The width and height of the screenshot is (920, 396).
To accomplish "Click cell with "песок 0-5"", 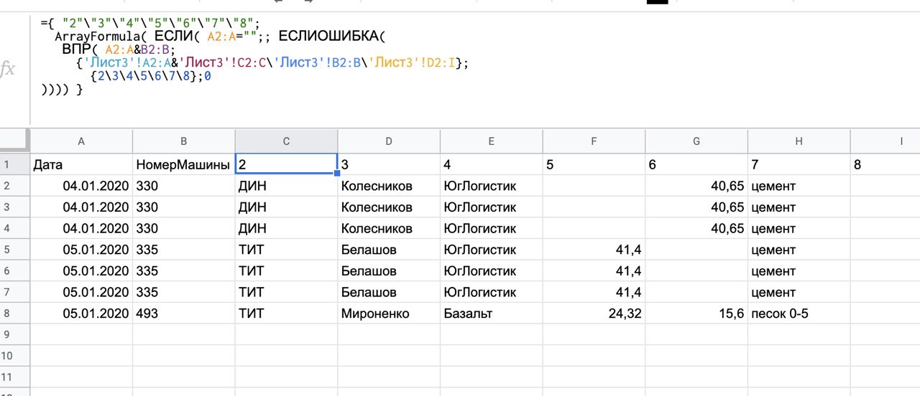I will click(799, 313).
